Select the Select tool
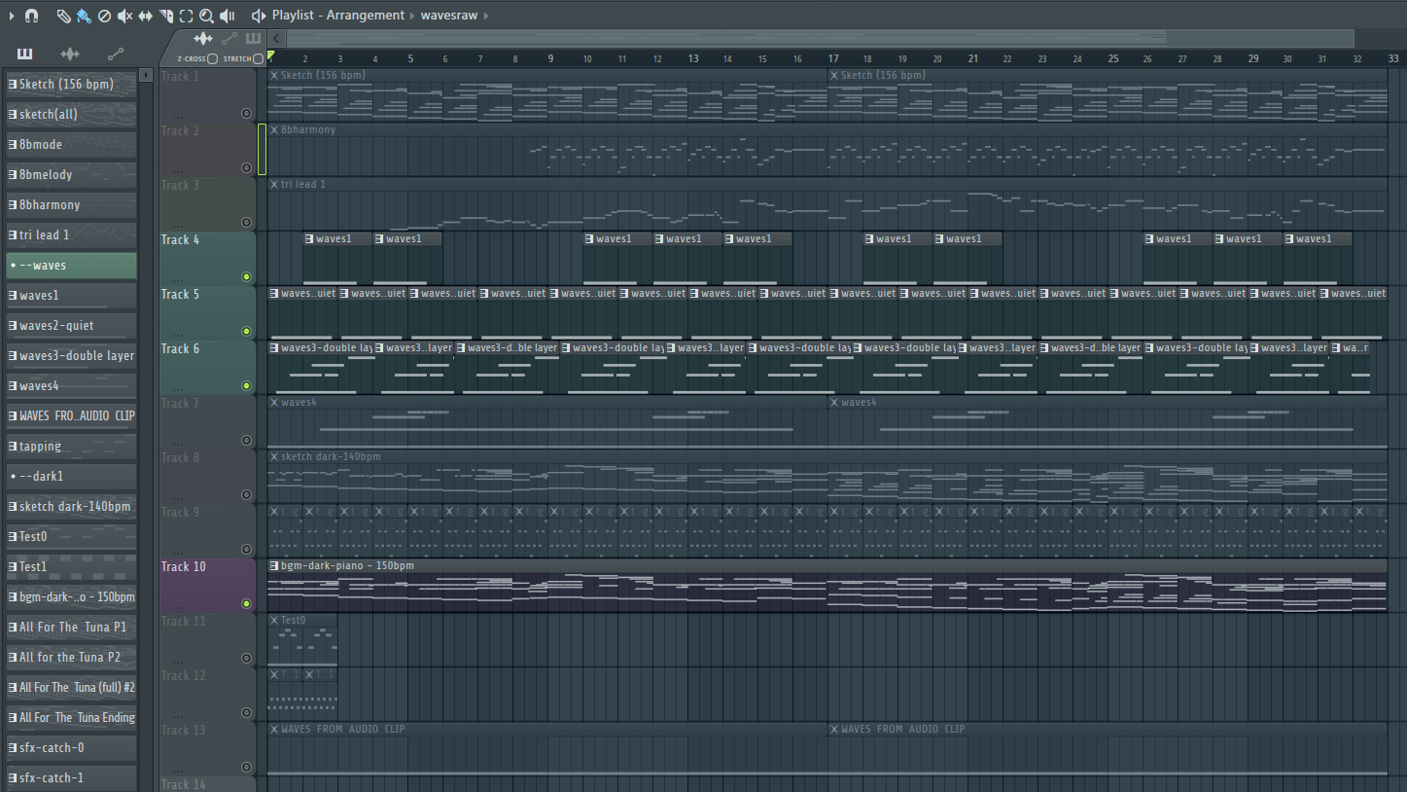 pos(187,16)
